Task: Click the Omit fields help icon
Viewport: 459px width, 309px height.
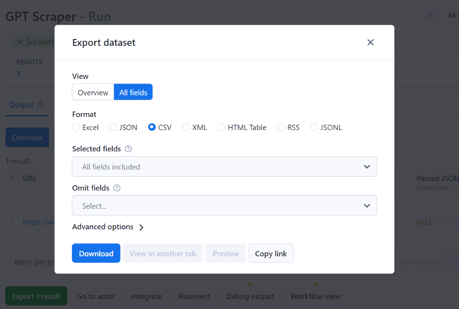Action: click(x=117, y=188)
